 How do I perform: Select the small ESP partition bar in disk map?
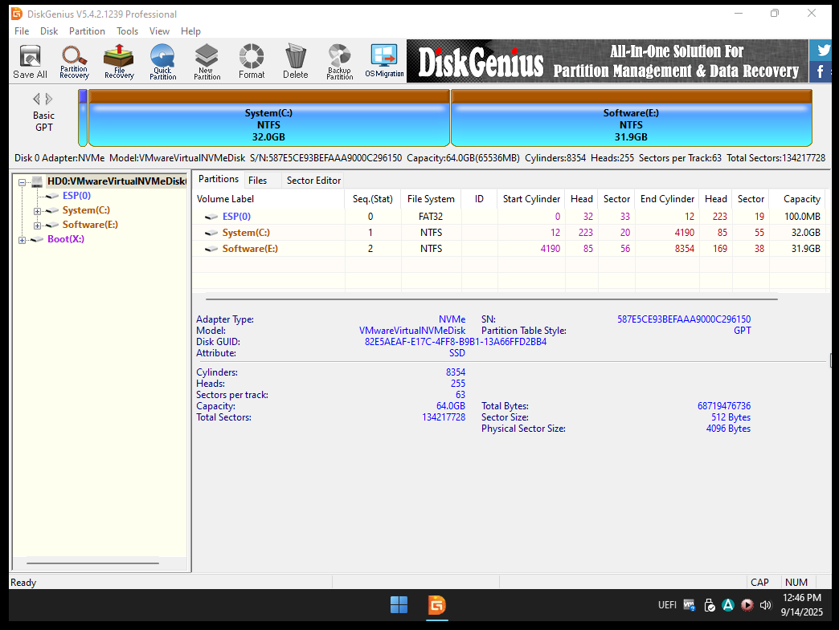tap(83, 118)
